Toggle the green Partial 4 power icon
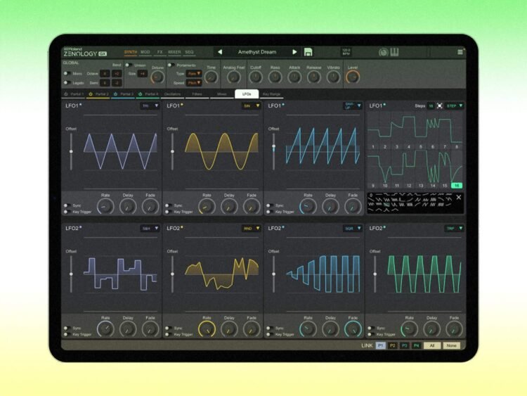The height and width of the screenshot is (396, 527). (x=140, y=94)
